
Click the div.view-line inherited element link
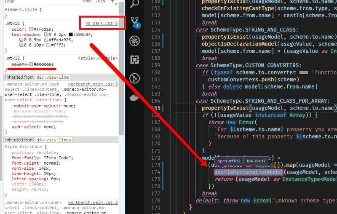tap(53, 78)
